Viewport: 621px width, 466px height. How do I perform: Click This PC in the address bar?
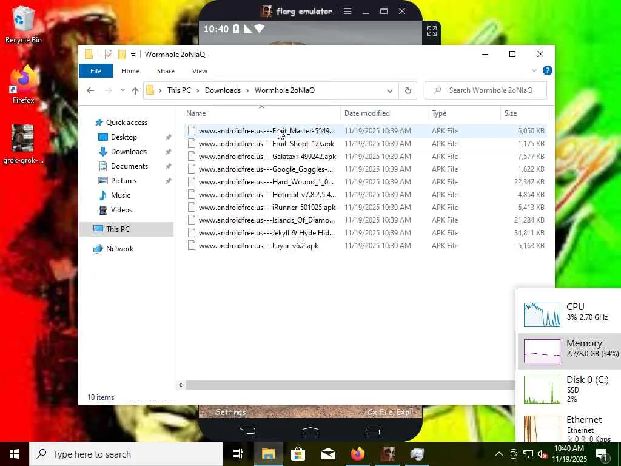(179, 90)
